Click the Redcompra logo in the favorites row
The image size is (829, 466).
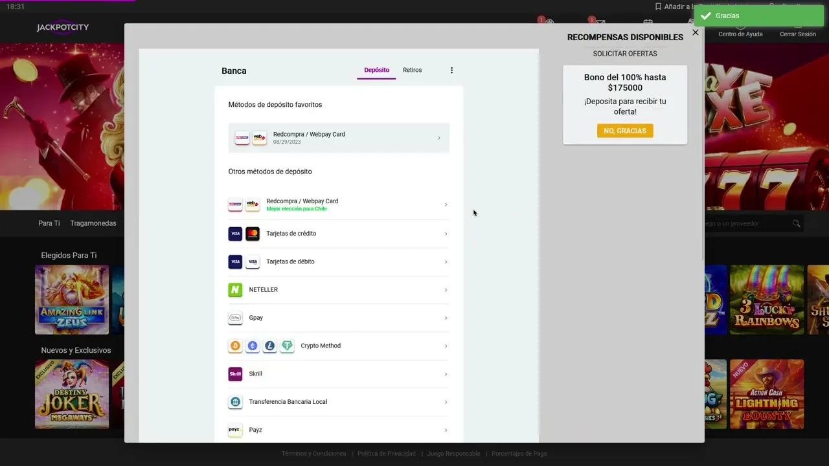point(242,138)
